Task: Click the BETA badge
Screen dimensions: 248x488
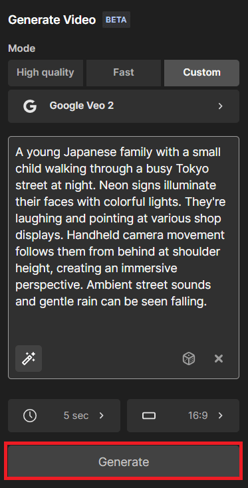Action: pyautogui.click(x=116, y=20)
